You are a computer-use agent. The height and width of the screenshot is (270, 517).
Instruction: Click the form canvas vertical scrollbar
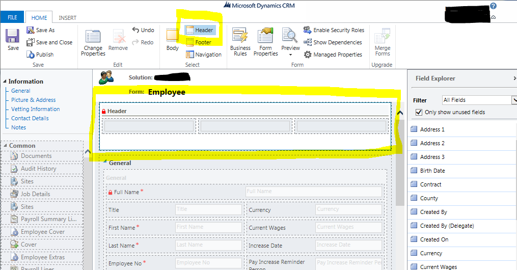click(400, 163)
